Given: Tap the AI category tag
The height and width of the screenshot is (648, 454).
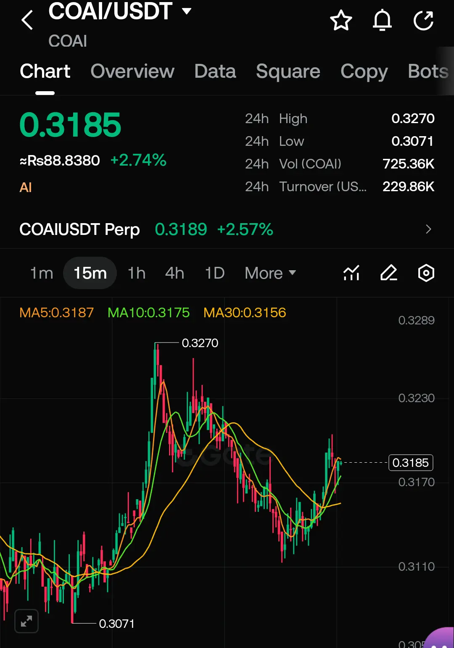Looking at the screenshot, I should [x=26, y=187].
